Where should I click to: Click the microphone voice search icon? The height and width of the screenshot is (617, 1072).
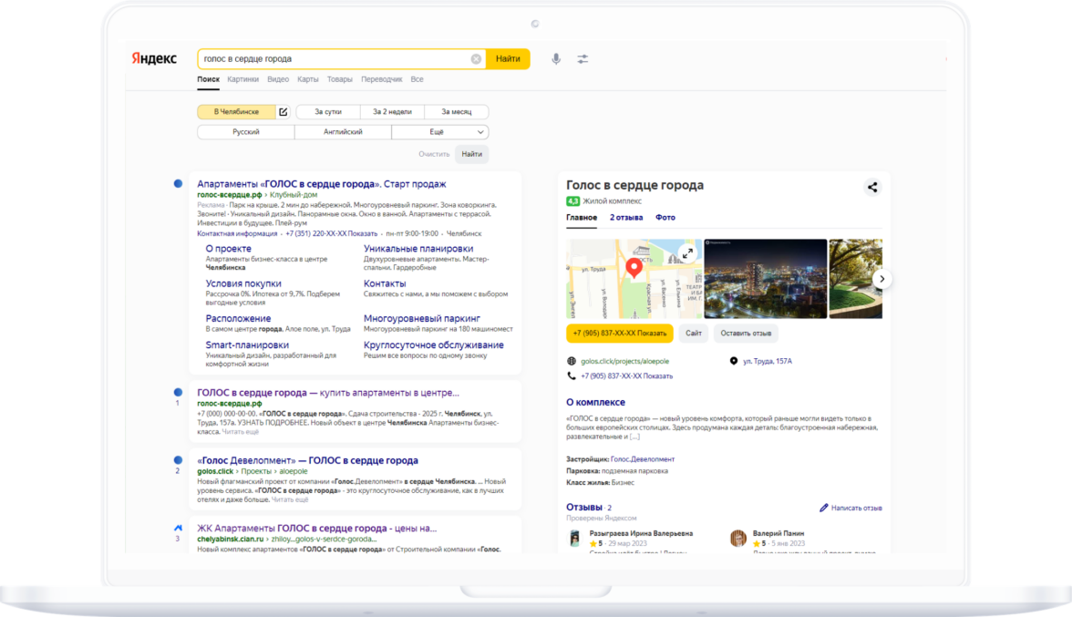coord(556,59)
